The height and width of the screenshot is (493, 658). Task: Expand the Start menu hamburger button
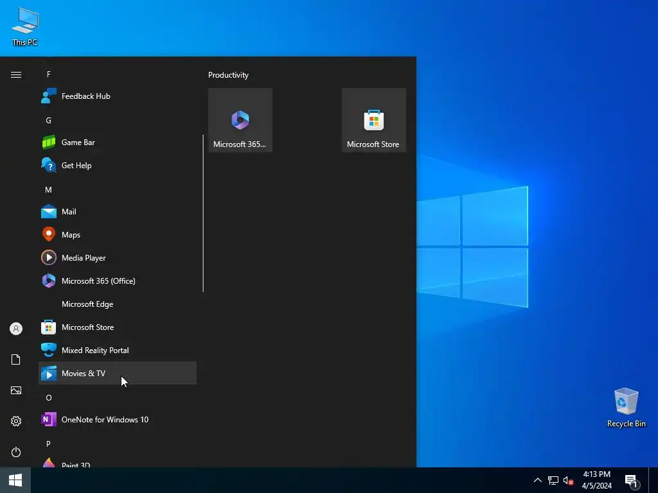16,74
